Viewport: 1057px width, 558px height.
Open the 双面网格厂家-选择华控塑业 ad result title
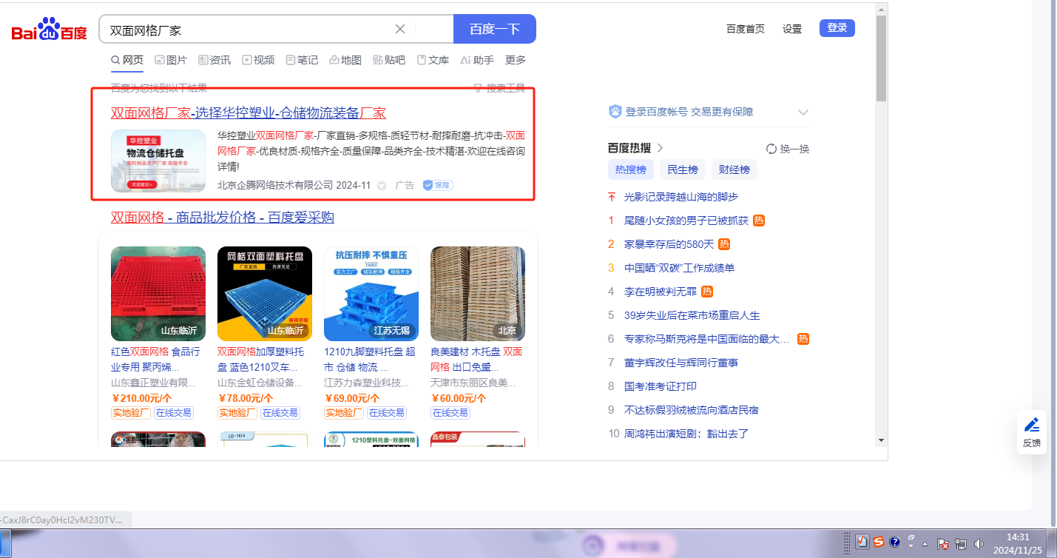click(x=249, y=113)
